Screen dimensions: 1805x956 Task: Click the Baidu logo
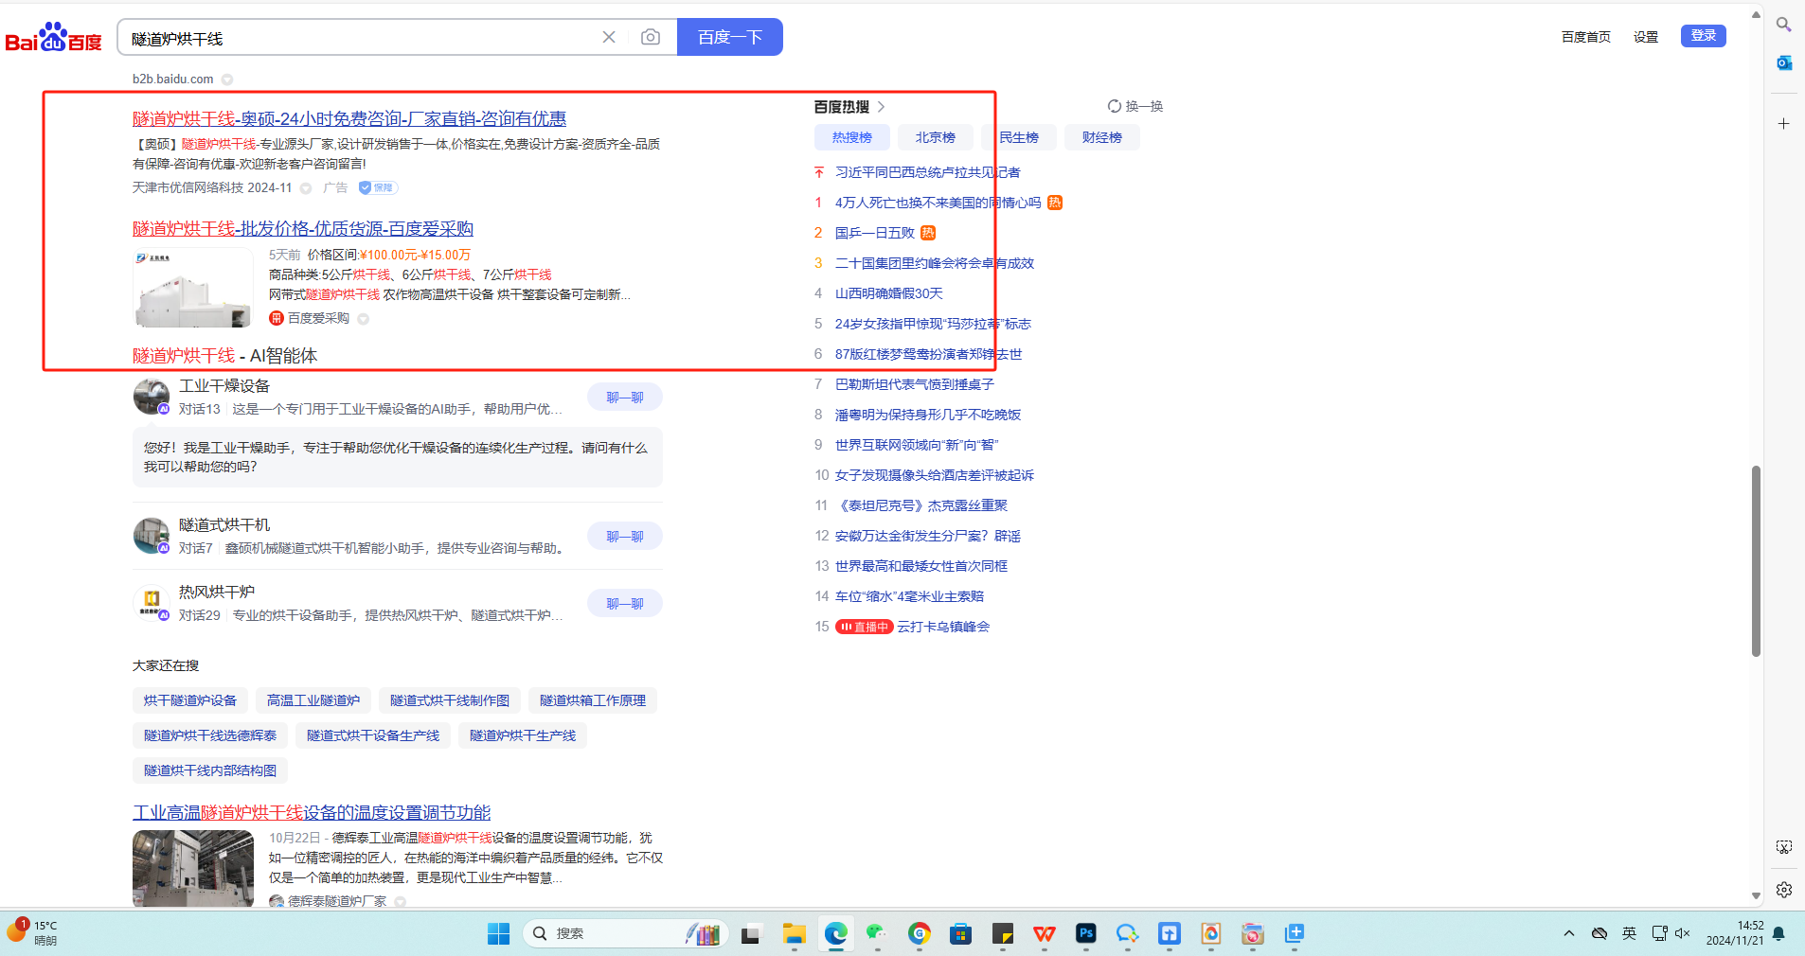click(x=53, y=38)
